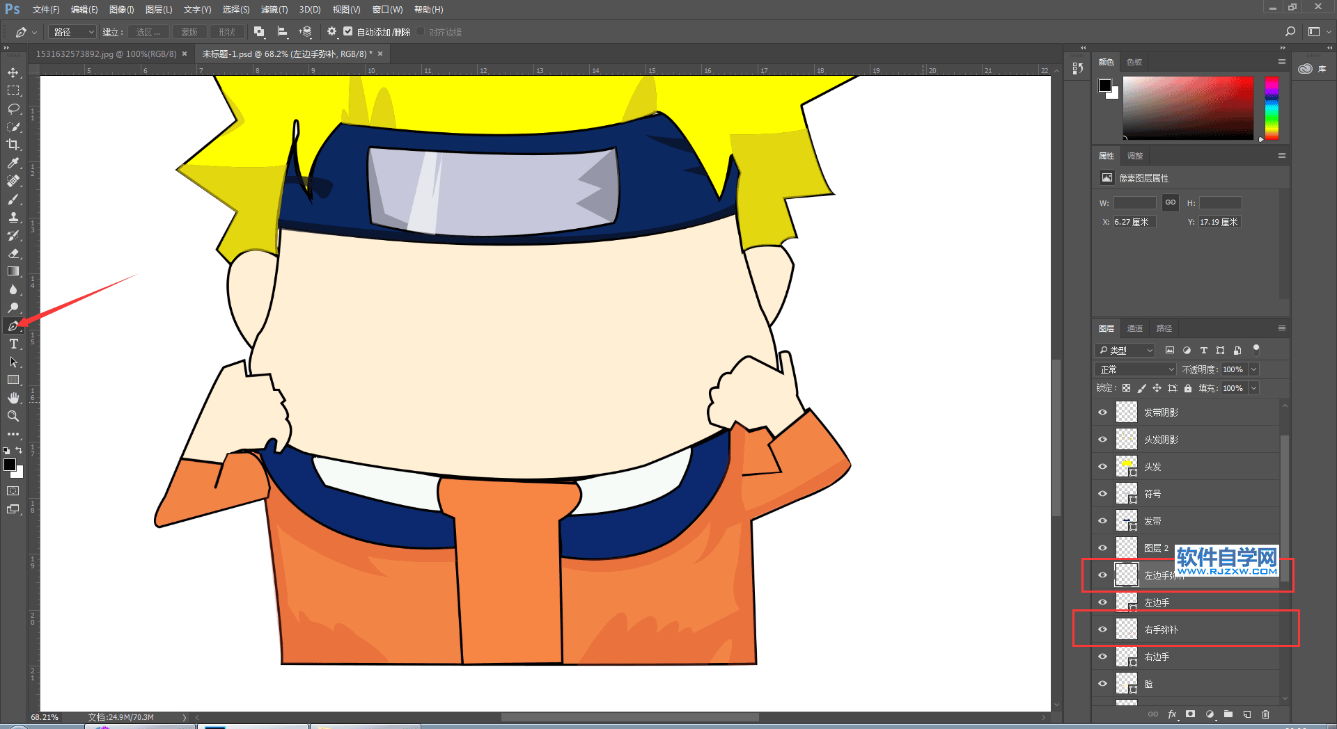Select the Zoom tool
This screenshot has width=1337, height=729.
(13, 416)
